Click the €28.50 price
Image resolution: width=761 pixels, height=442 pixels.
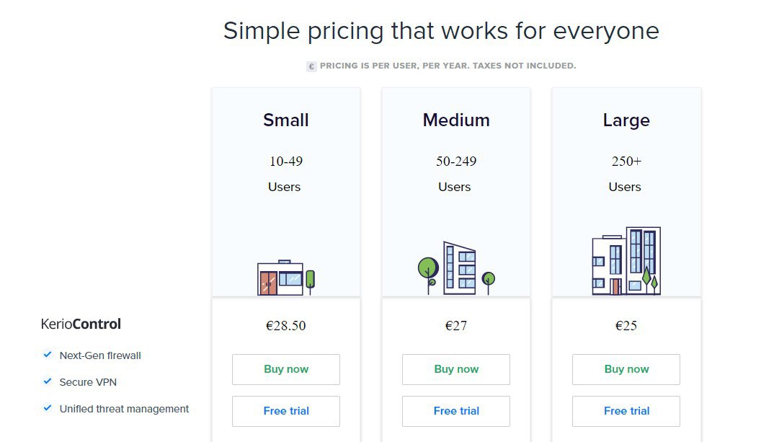tap(286, 325)
